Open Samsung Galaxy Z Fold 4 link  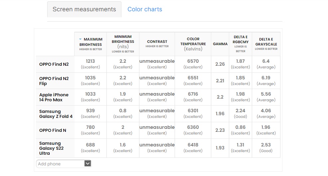[56, 114]
